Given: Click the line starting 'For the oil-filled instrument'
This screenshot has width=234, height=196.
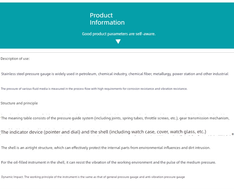Looking at the screenshot, I should (x=109, y=162).
